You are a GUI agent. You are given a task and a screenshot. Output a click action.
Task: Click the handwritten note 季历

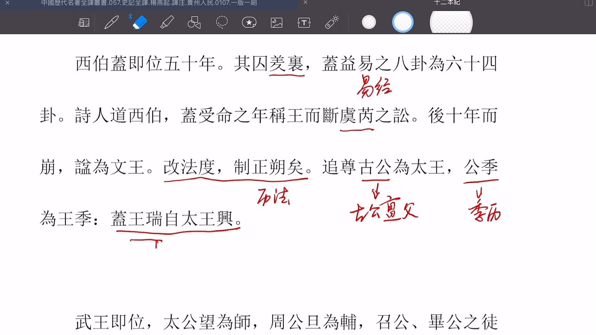[485, 210]
